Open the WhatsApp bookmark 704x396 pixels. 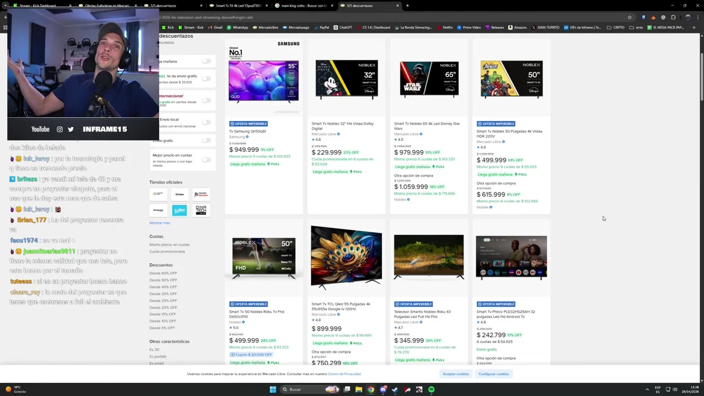click(237, 27)
